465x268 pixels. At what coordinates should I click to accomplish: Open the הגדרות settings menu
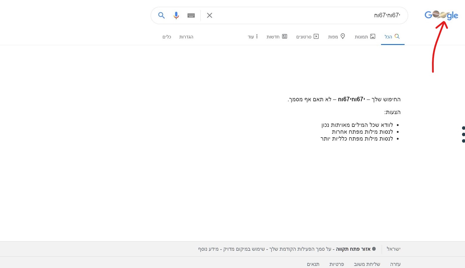click(x=186, y=37)
